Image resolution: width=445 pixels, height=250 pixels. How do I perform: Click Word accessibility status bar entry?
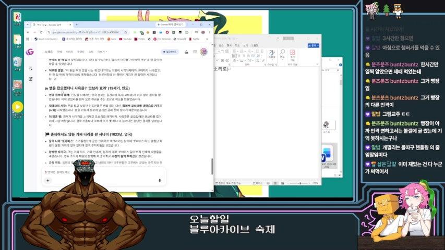click(x=228, y=183)
